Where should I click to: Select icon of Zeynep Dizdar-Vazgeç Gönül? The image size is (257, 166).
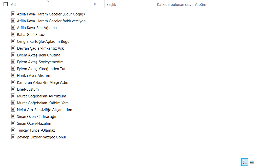(x=13, y=137)
